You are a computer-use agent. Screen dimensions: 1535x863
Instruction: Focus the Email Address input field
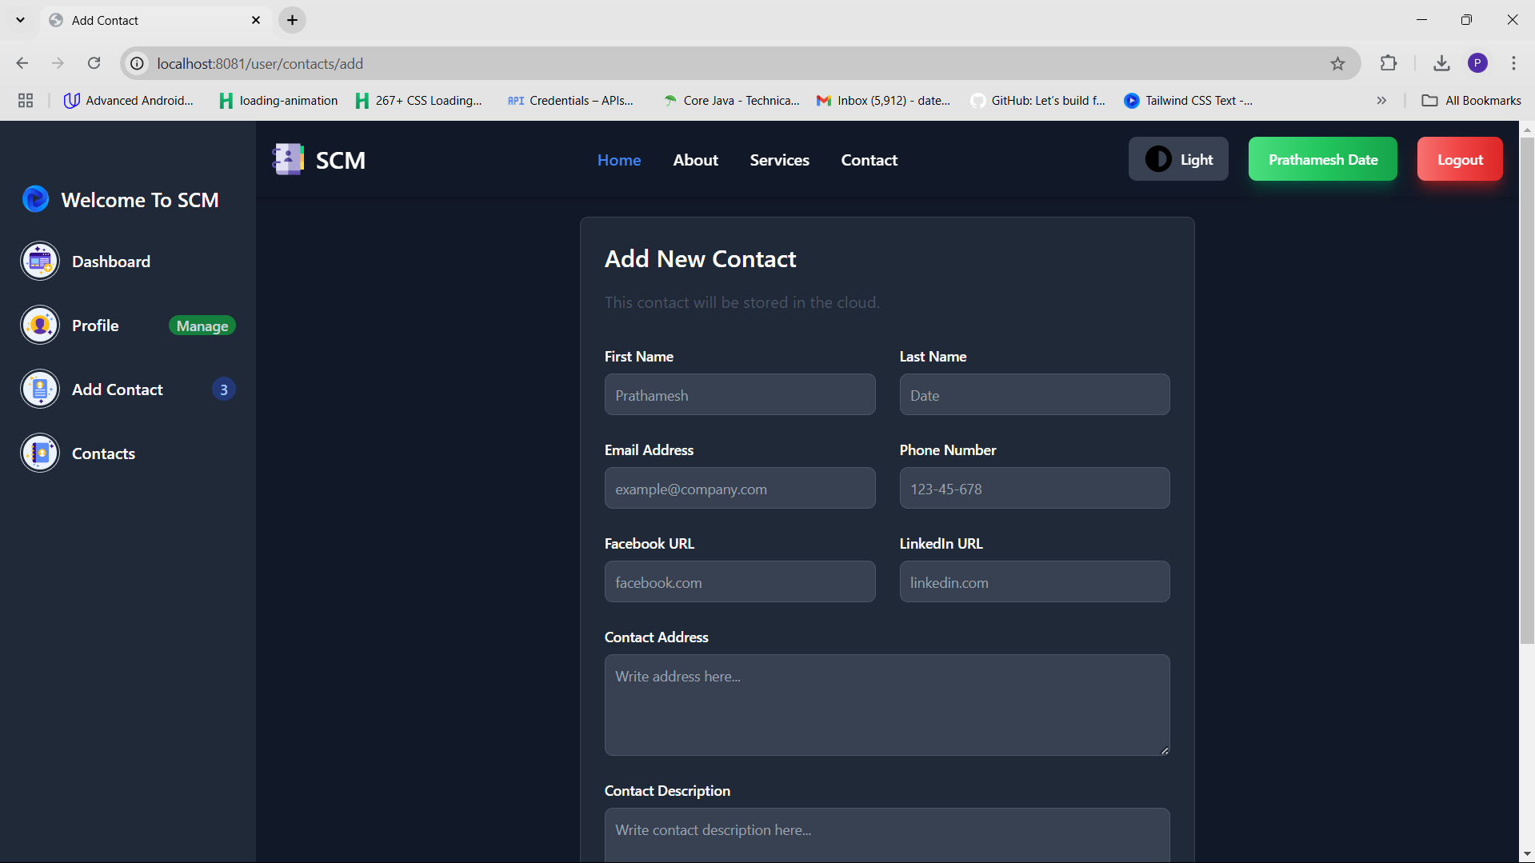[740, 488]
